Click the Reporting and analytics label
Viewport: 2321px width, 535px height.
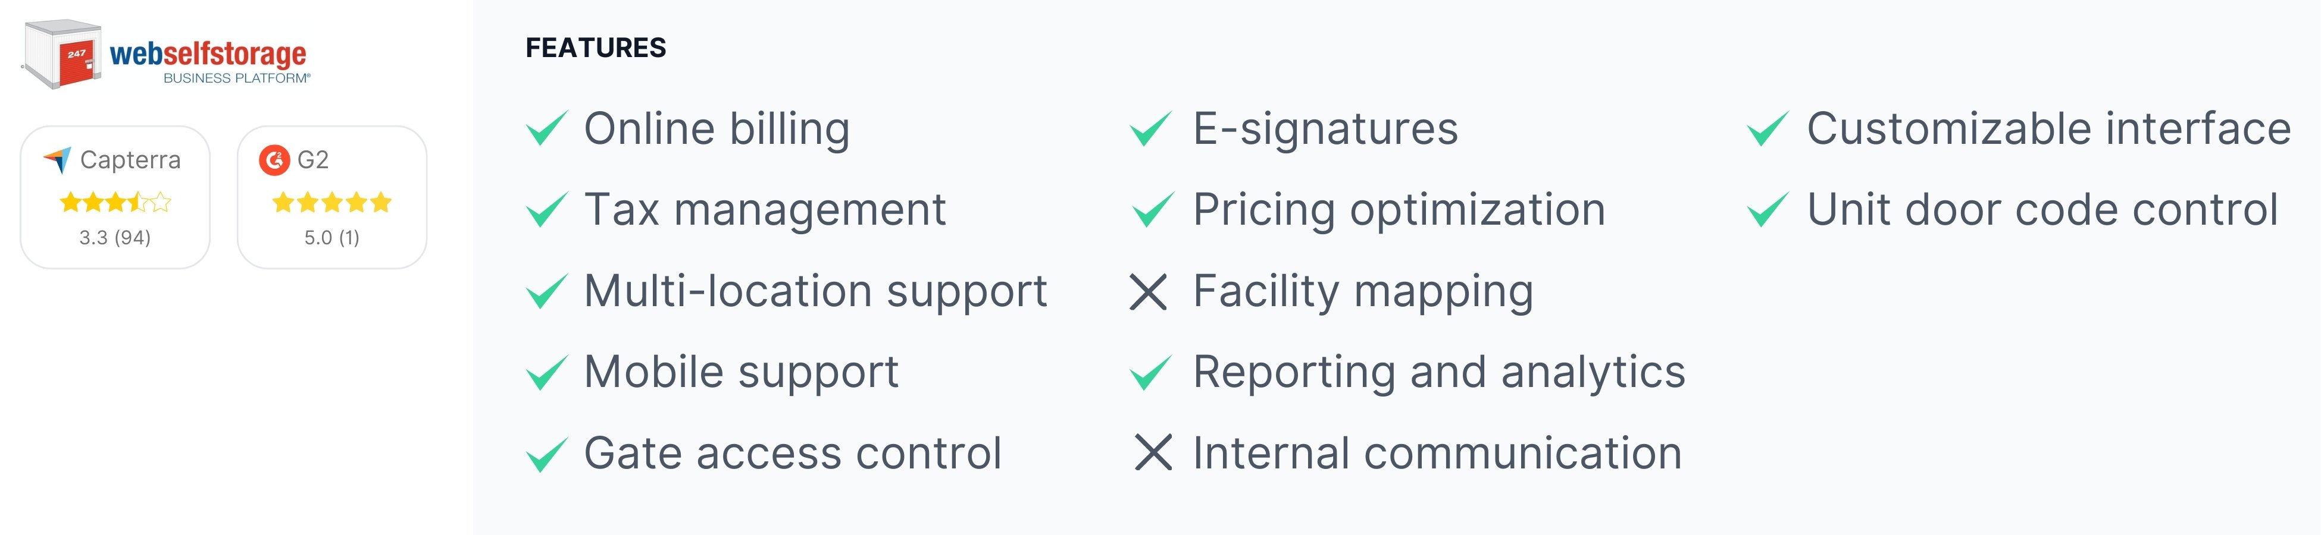1439,373
